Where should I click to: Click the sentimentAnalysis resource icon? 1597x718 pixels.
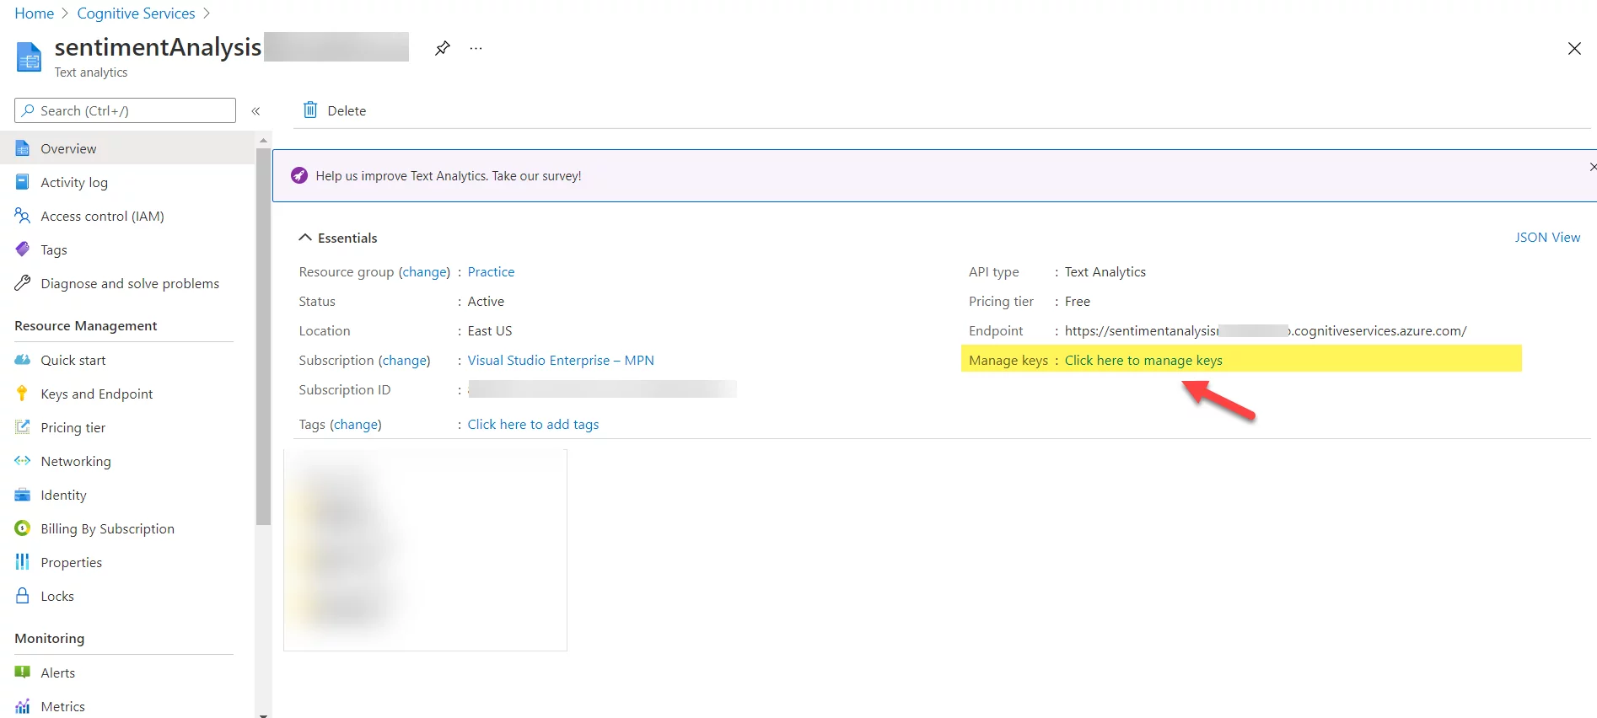29,57
